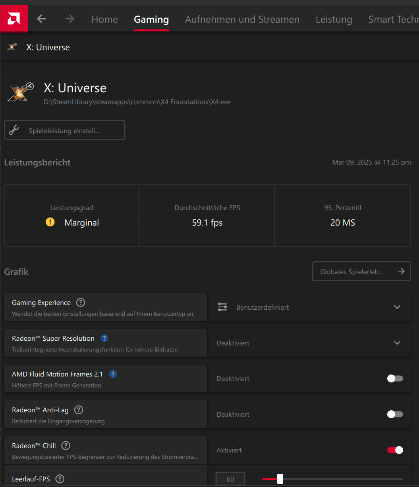The height and width of the screenshot is (487, 419).
Task: Turn on the Radeon Anti-Lag switch
Action: (395, 414)
